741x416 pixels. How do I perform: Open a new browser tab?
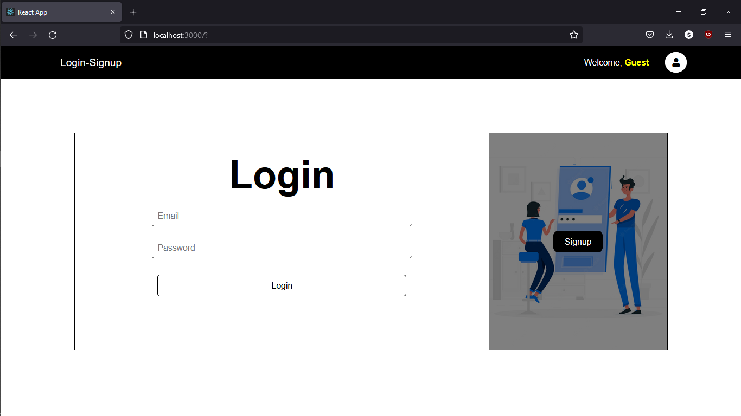[133, 12]
